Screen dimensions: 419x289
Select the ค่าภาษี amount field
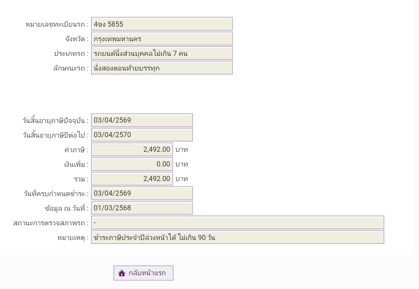(x=132, y=149)
